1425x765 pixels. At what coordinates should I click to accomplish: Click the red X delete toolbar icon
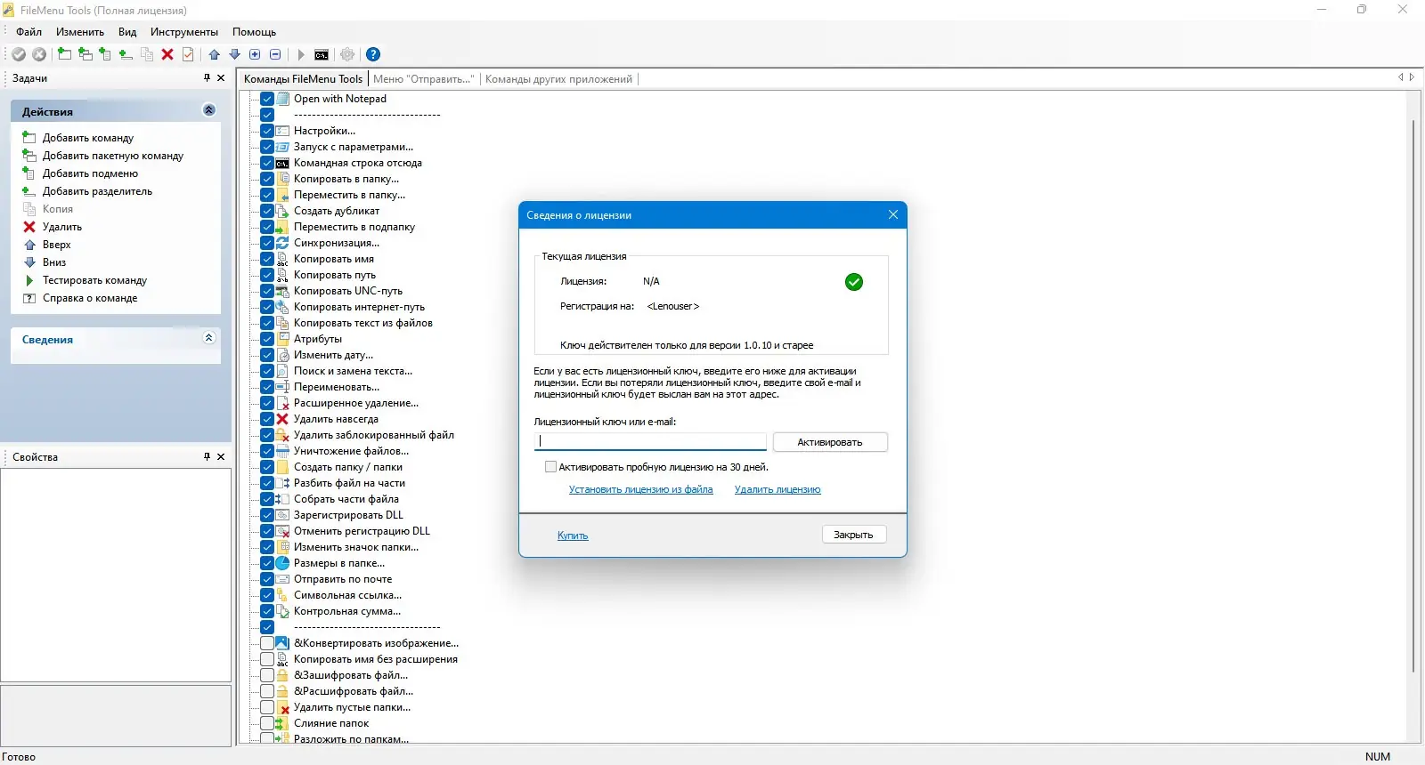point(167,54)
